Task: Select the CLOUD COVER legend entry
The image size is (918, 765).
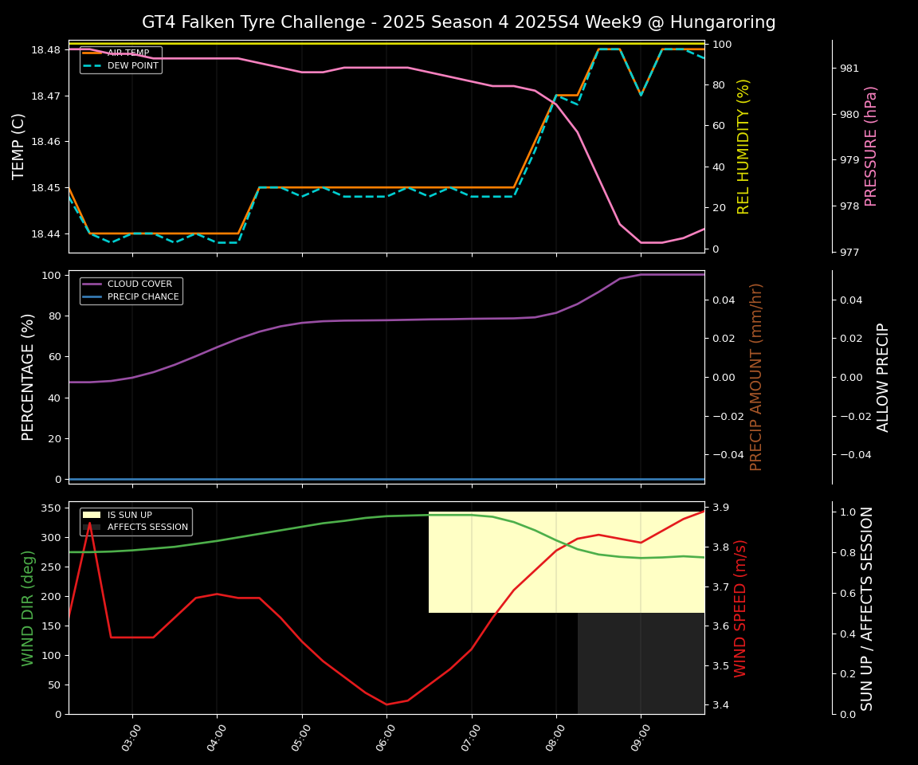Action: 139,284
